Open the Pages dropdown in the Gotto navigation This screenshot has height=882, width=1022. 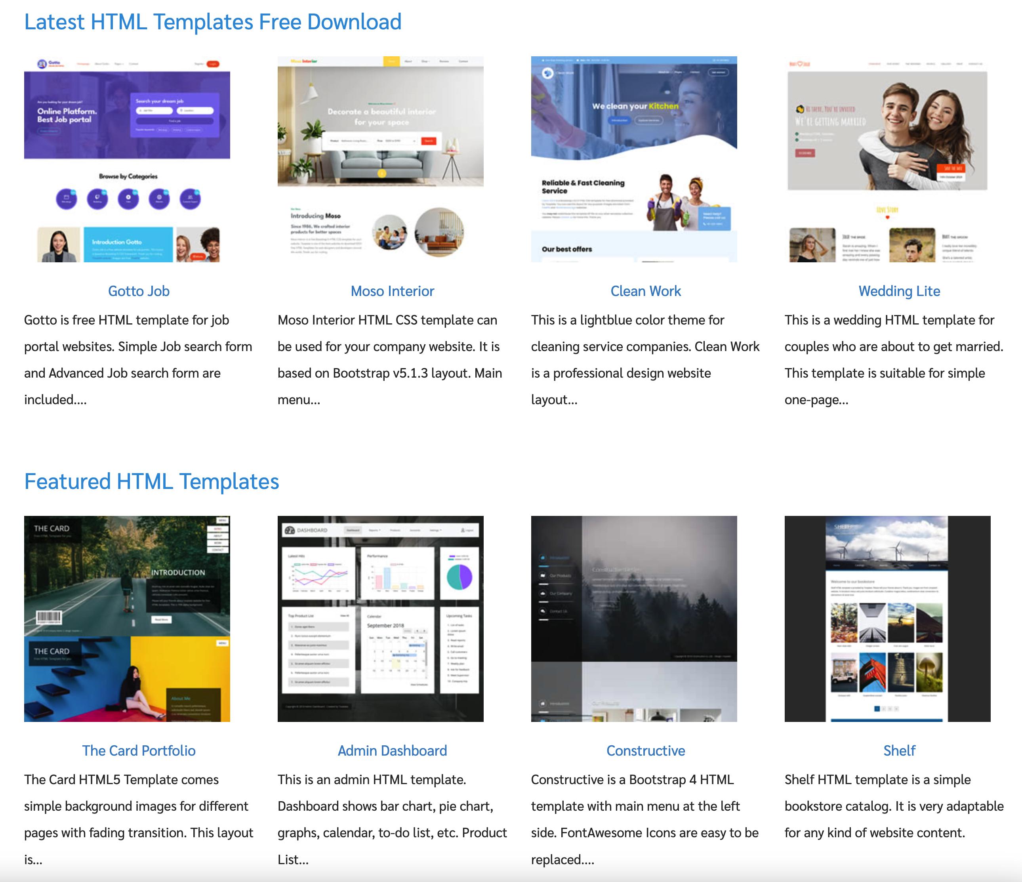tap(119, 64)
